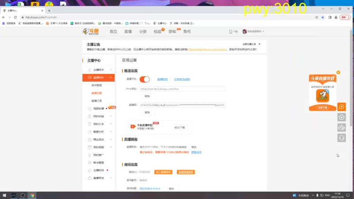354x199 pixels.
Task: Click the building icon beside 商业活动
Action: [x=90, y=139]
